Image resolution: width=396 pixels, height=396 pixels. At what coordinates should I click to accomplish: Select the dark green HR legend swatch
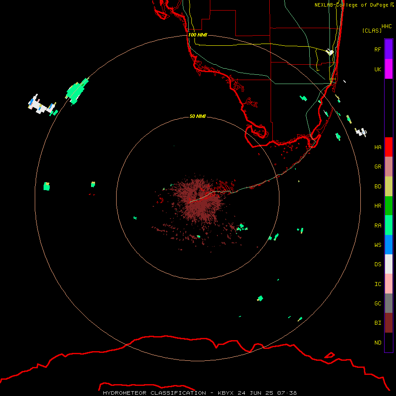click(389, 205)
